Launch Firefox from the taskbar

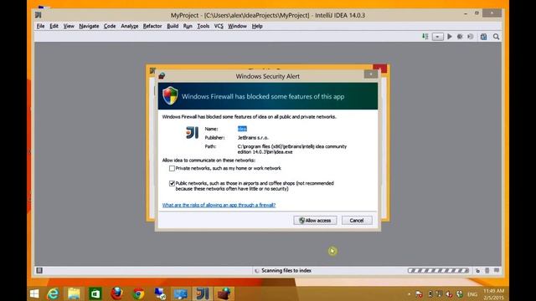pyautogui.click(x=116, y=293)
